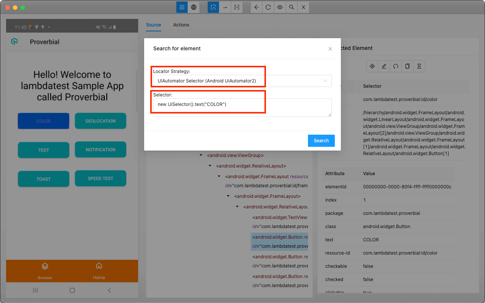Collapse the android.view.ViewGroup tree node
485x303 pixels.
(201, 155)
